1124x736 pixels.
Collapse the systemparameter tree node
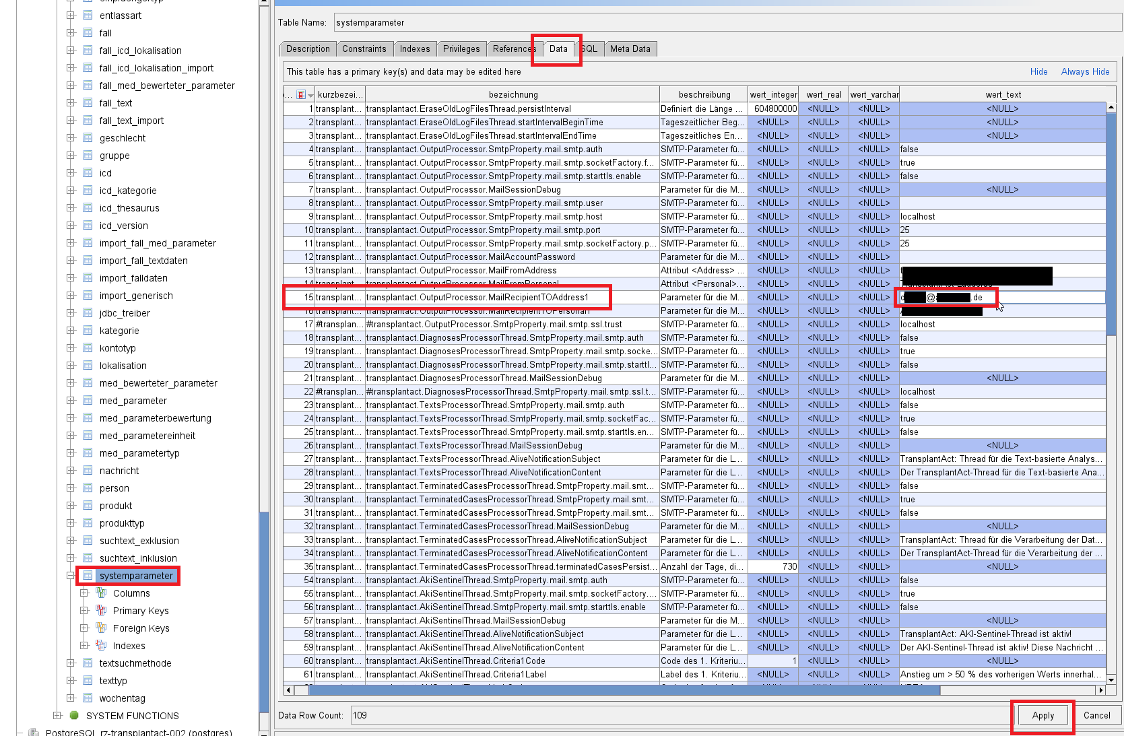click(71, 576)
